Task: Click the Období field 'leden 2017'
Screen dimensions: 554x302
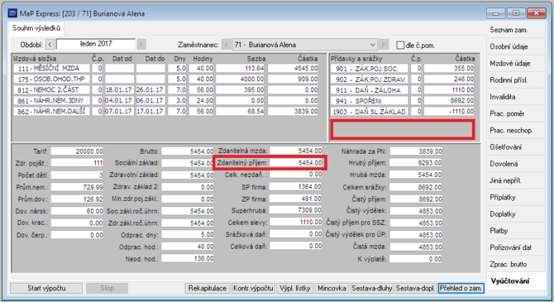Action: (x=96, y=44)
